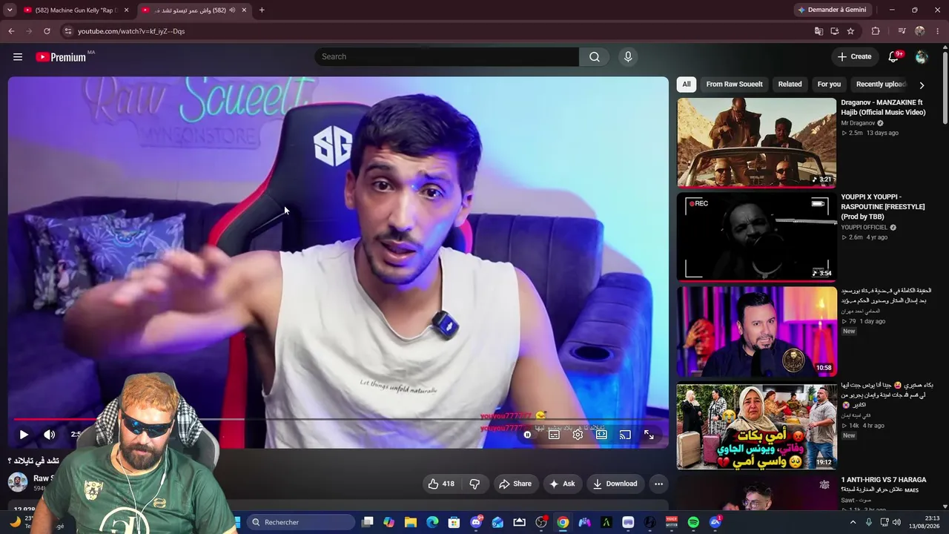This screenshot has width=949, height=534.
Task: Open Draganov MANZAKINE video title link
Action: pos(883,108)
